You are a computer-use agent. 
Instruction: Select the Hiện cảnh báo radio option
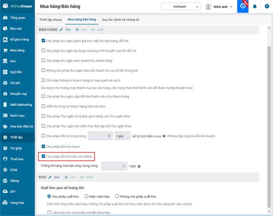coord(86,196)
